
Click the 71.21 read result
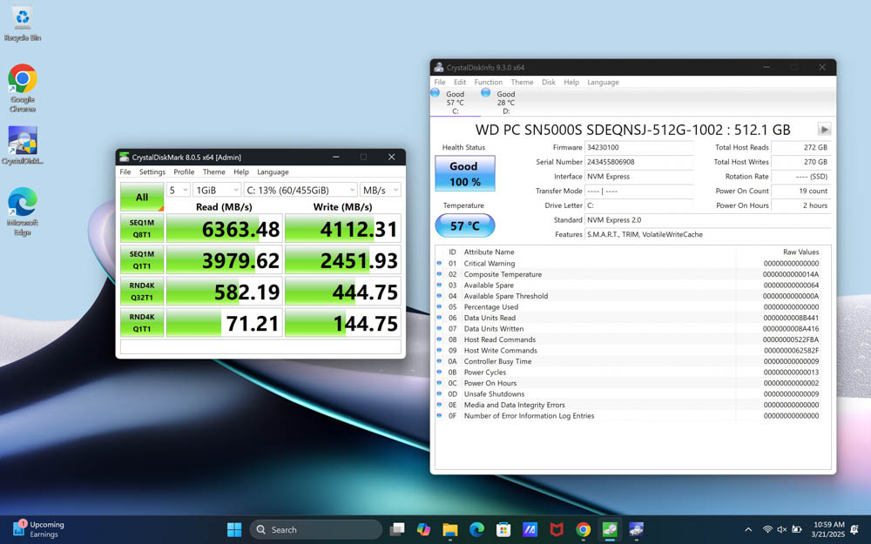pyautogui.click(x=225, y=323)
